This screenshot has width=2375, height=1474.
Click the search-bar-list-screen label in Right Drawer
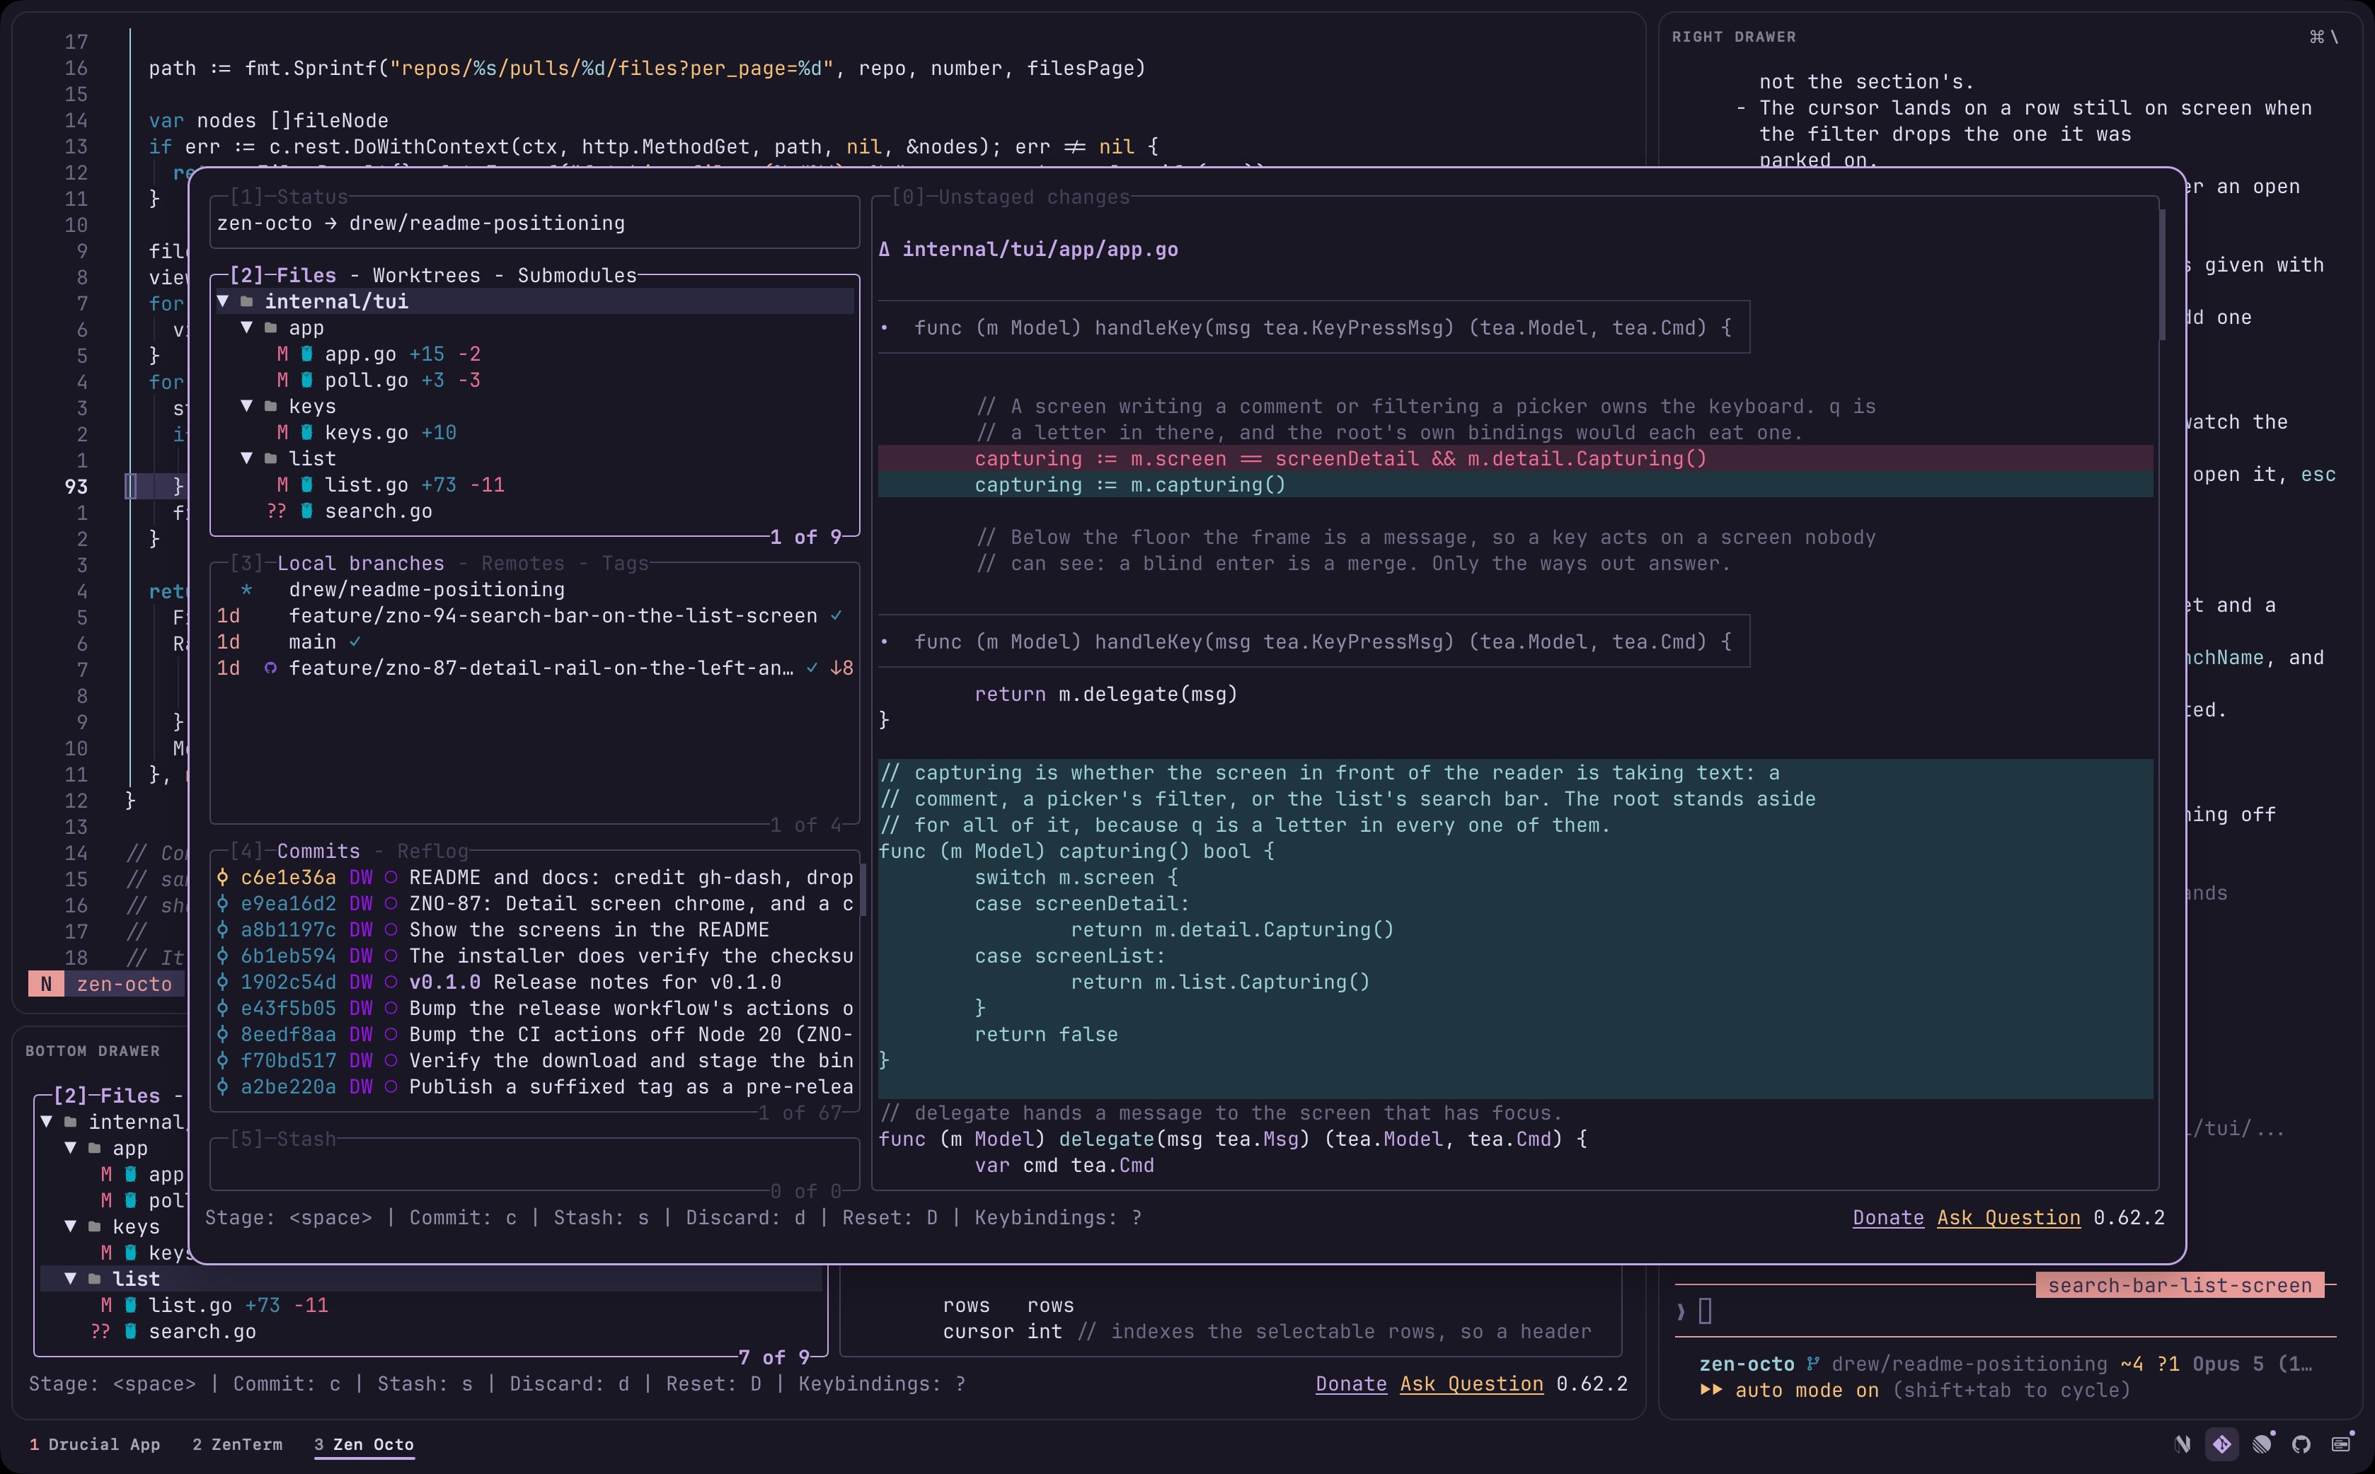2179,1285
